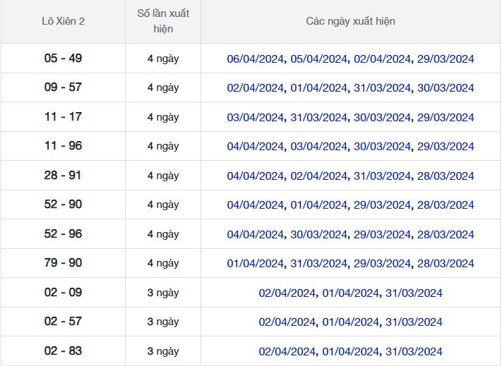This screenshot has width=502, height=366.
Task: Click 01/04/2024 link in 52 - 90 row
Action: (319, 205)
